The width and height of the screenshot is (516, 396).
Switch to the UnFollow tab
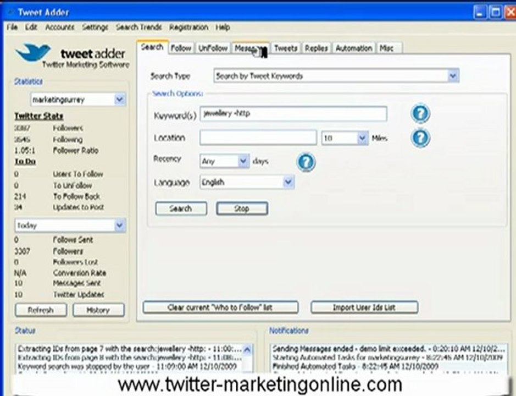(x=213, y=48)
